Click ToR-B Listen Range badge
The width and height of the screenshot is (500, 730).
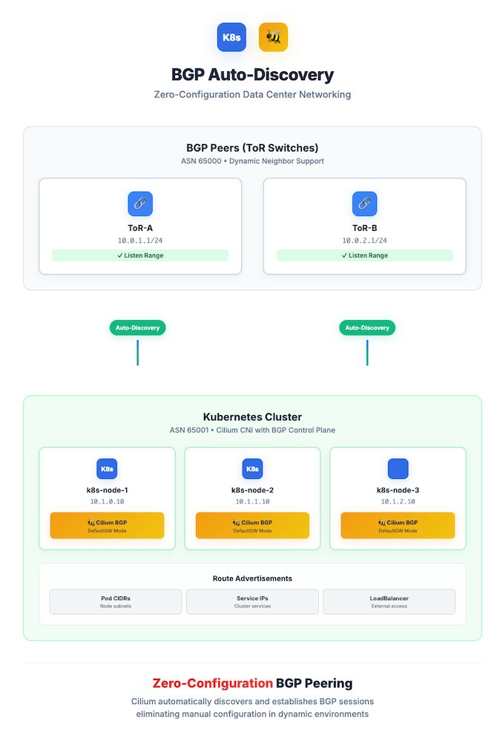click(x=365, y=255)
